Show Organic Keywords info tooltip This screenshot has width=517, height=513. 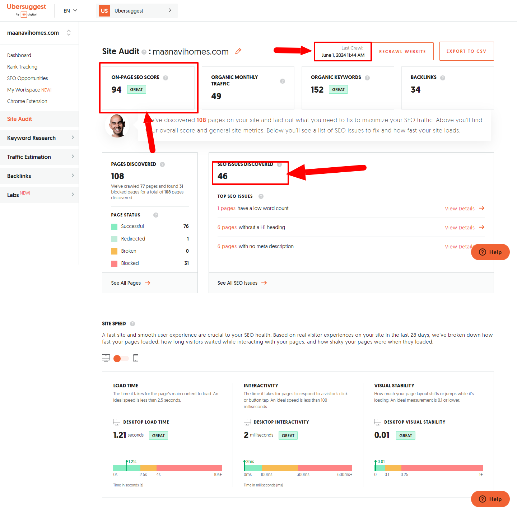point(367,78)
